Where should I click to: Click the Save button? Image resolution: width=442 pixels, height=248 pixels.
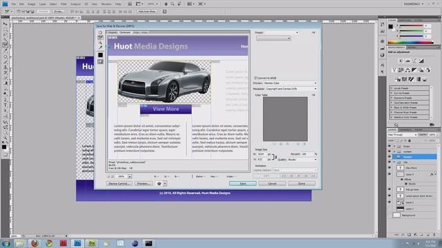coord(242,184)
